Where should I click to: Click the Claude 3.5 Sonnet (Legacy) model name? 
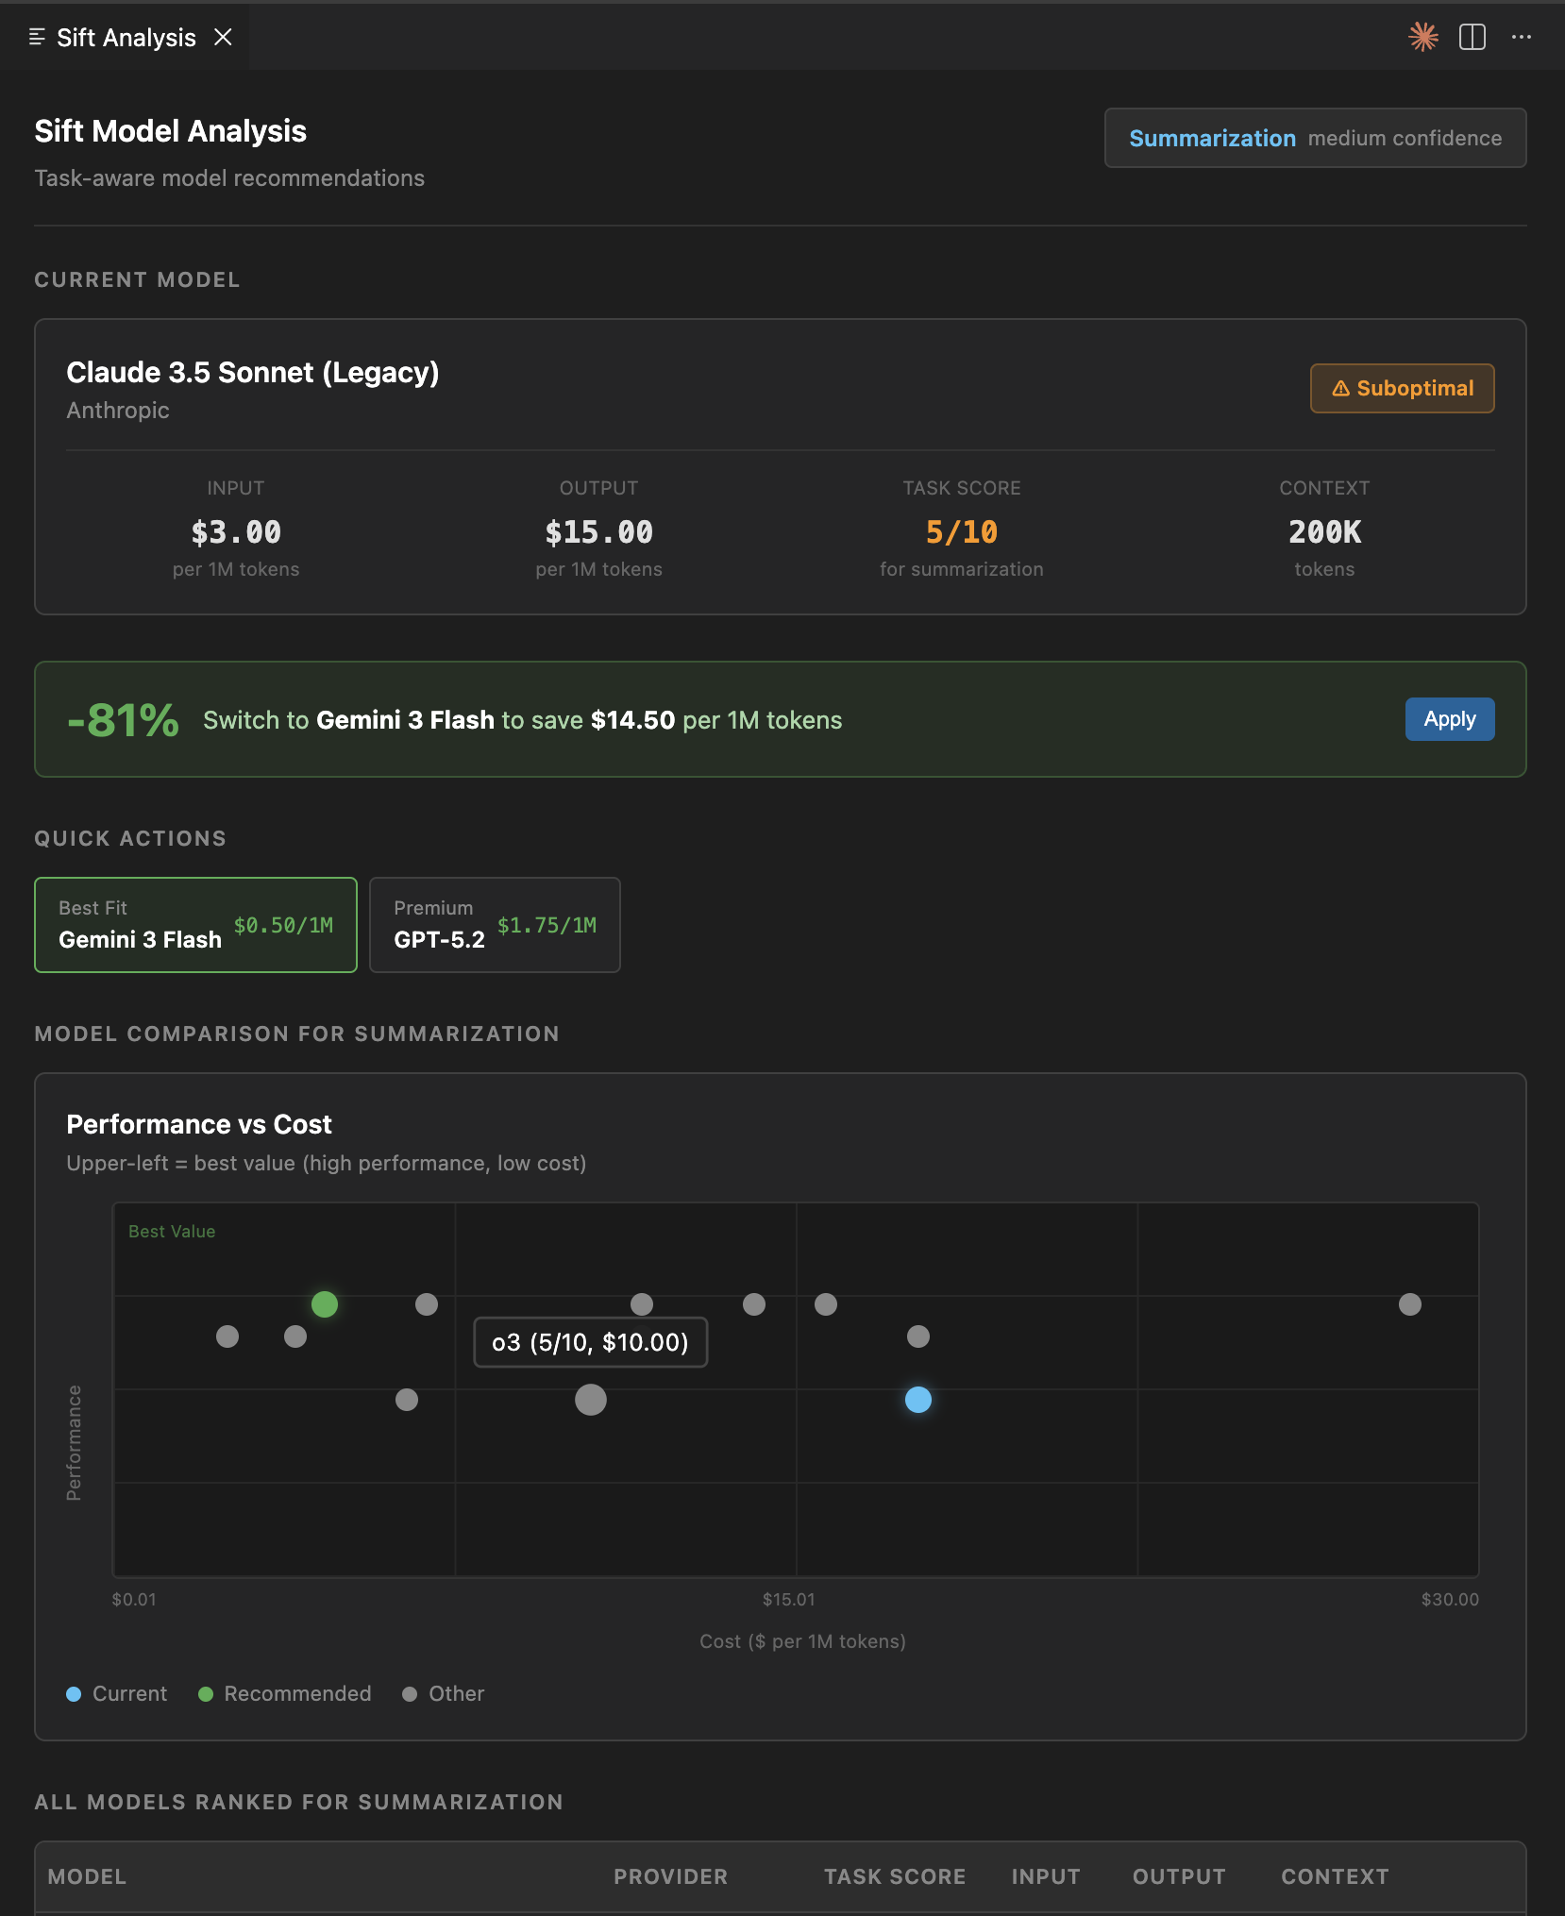253,372
